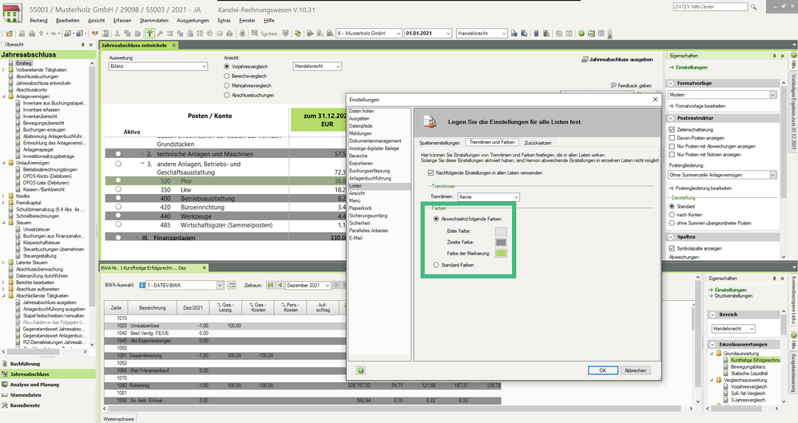The width and height of the screenshot is (798, 423).
Task: Open Buchführung in bottom navigation
Action: coord(25,364)
